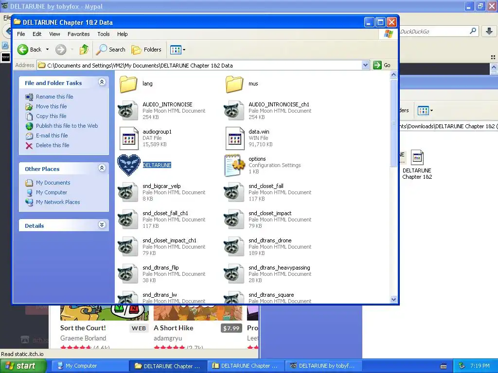Click the snd_dtrans_lw file name
This screenshot has width=498, height=373.
click(160, 295)
